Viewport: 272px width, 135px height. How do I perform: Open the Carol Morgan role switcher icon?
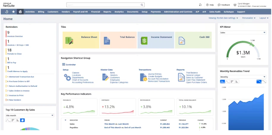[235, 5]
